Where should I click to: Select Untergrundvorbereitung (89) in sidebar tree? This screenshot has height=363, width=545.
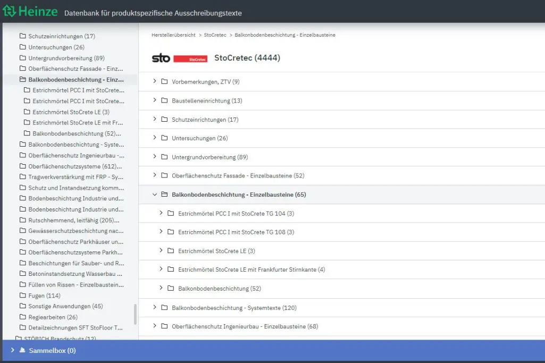coord(66,58)
